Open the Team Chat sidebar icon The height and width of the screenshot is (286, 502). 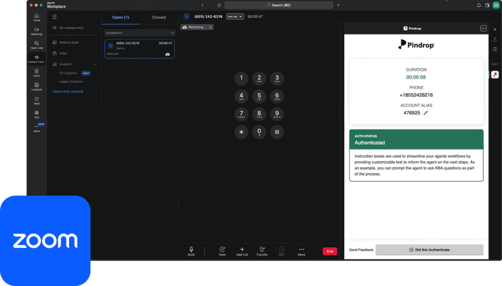point(37,45)
